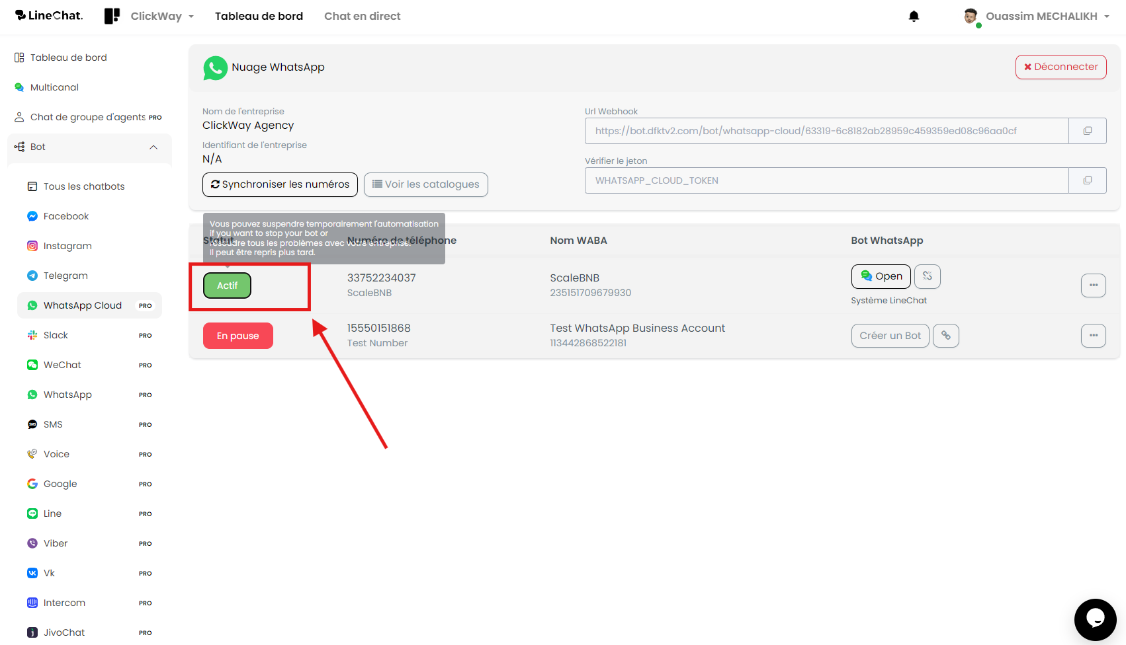
Task: Collapse the Bot sidebar section
Action: coord(89,147)
